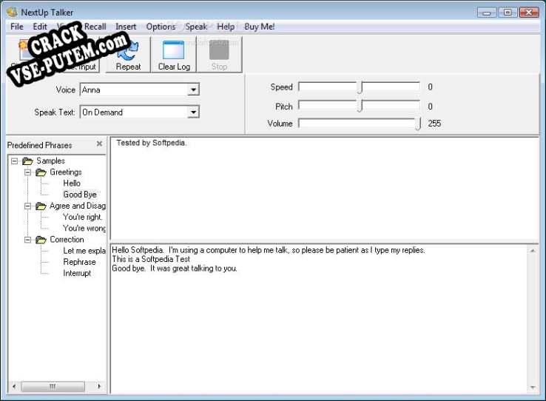The height and width of the screenshot is (401, 546).
Task: Collapse the Greetings tree node
Action: 27,172
